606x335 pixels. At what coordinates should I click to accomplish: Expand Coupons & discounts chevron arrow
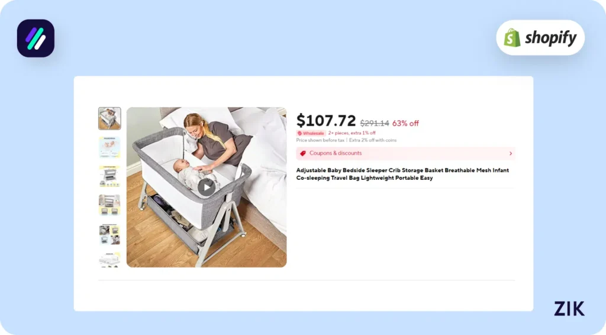(511, 153)
